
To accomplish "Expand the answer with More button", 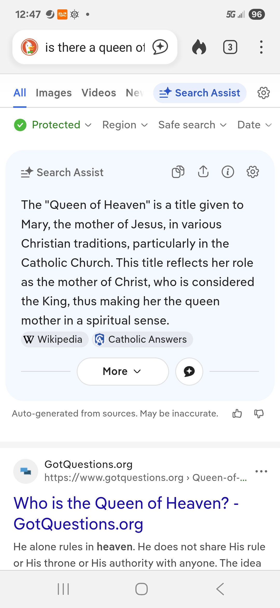I will [x=123, y=371].
